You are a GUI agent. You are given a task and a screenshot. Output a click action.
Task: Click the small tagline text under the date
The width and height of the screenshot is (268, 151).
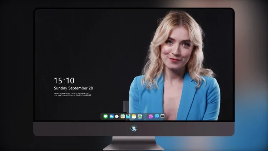click(x=73, y=94)
